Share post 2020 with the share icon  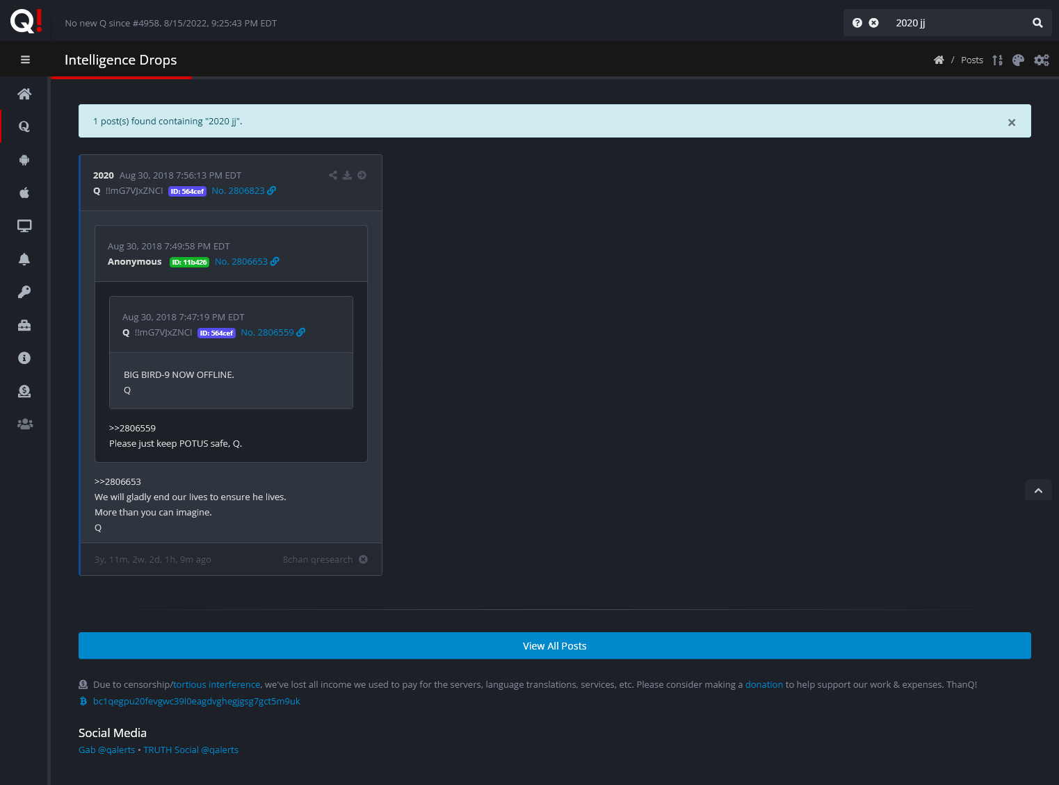click(333, 175)
